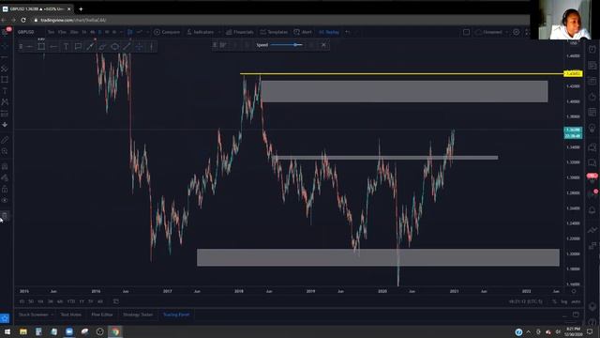The height and width of the screenshot is (338, 600).
Task: Open the Stock Screener tab
Action: 34,315
